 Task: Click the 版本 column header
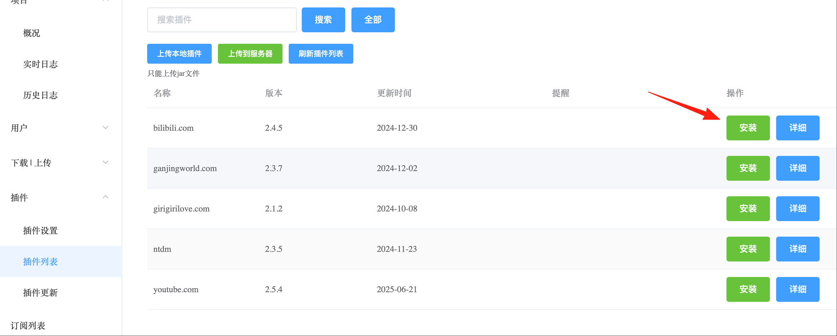[x=274, y=93]
